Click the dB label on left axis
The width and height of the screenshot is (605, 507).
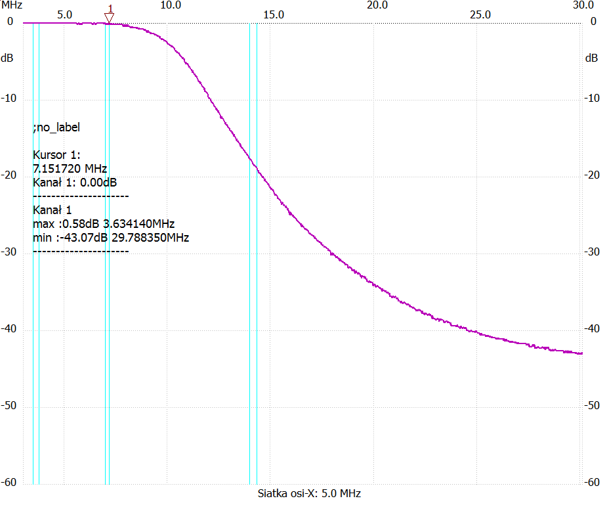[x=7, y=58]
